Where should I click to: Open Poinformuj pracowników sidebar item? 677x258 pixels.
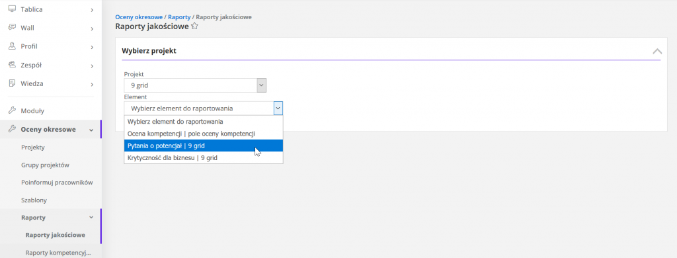click(x=57, y=183)
